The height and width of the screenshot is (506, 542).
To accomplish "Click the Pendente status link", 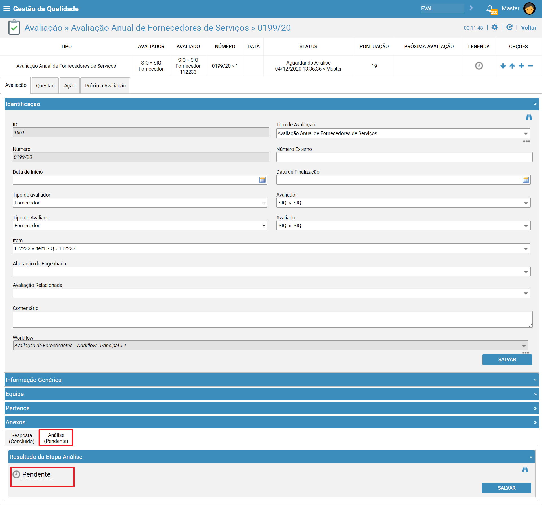I will [36, 474].
